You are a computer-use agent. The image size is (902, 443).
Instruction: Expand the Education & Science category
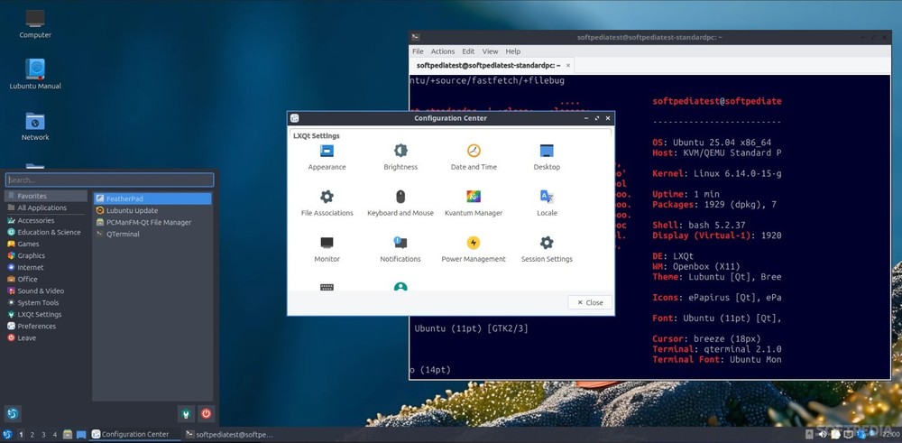point(46,233)
